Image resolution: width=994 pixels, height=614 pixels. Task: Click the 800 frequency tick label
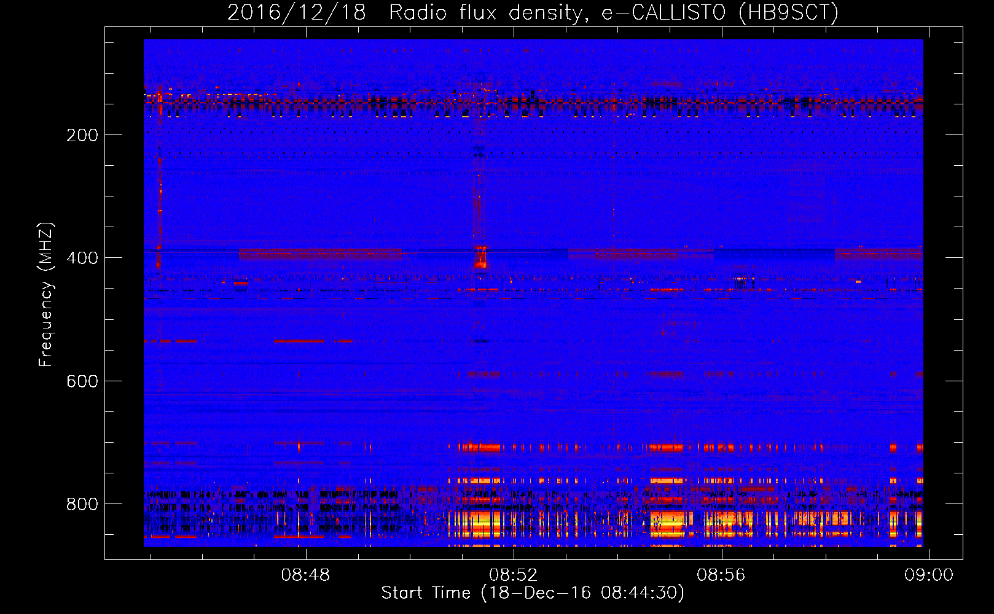click(82, 504)
